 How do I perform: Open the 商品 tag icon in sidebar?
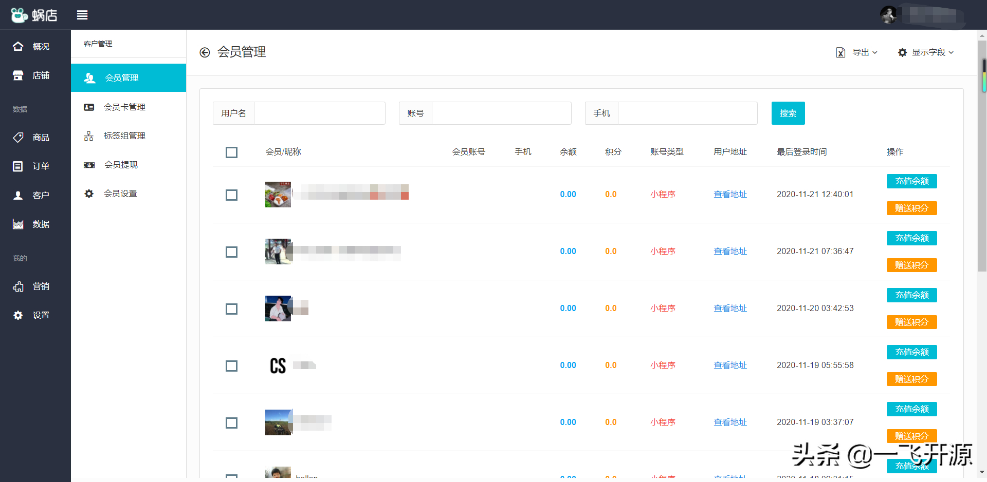(18, 137)
